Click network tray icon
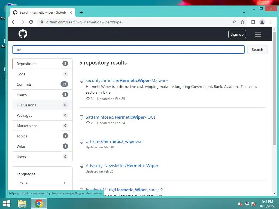The height and width of the screenshot is (209, 279). (x=247, y=204)
